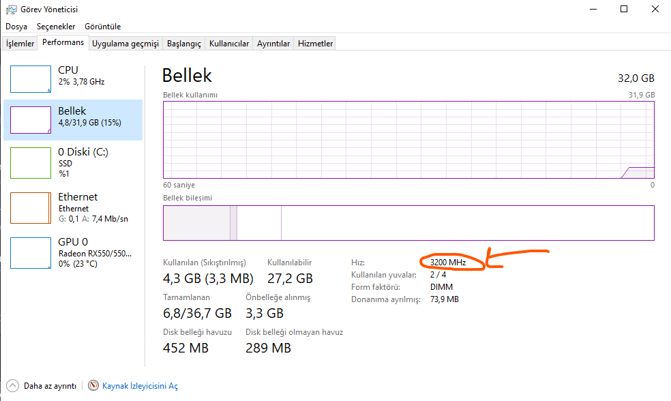The width and height of the screenshot is (671, 401).
Task: Select the Bellek usage thumbnail
Action: (31, 120)
